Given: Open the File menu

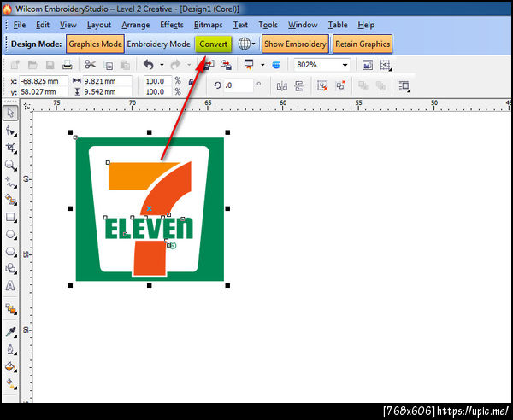Looking at the screenshot, I should [20, 25].
